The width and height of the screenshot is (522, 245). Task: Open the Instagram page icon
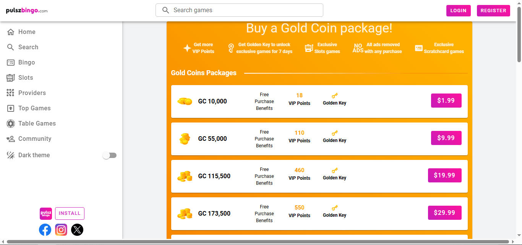click(x=61, y=230)
